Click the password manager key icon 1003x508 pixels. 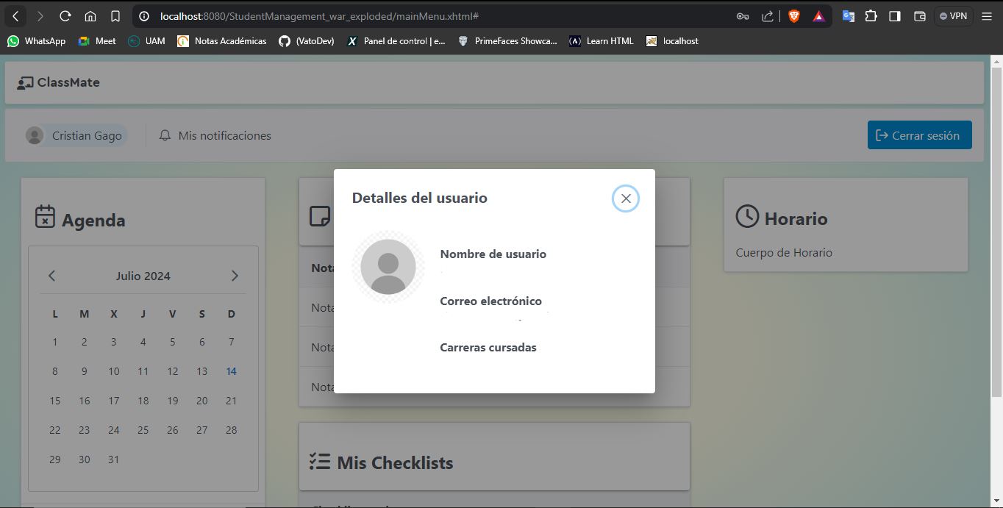743,15
